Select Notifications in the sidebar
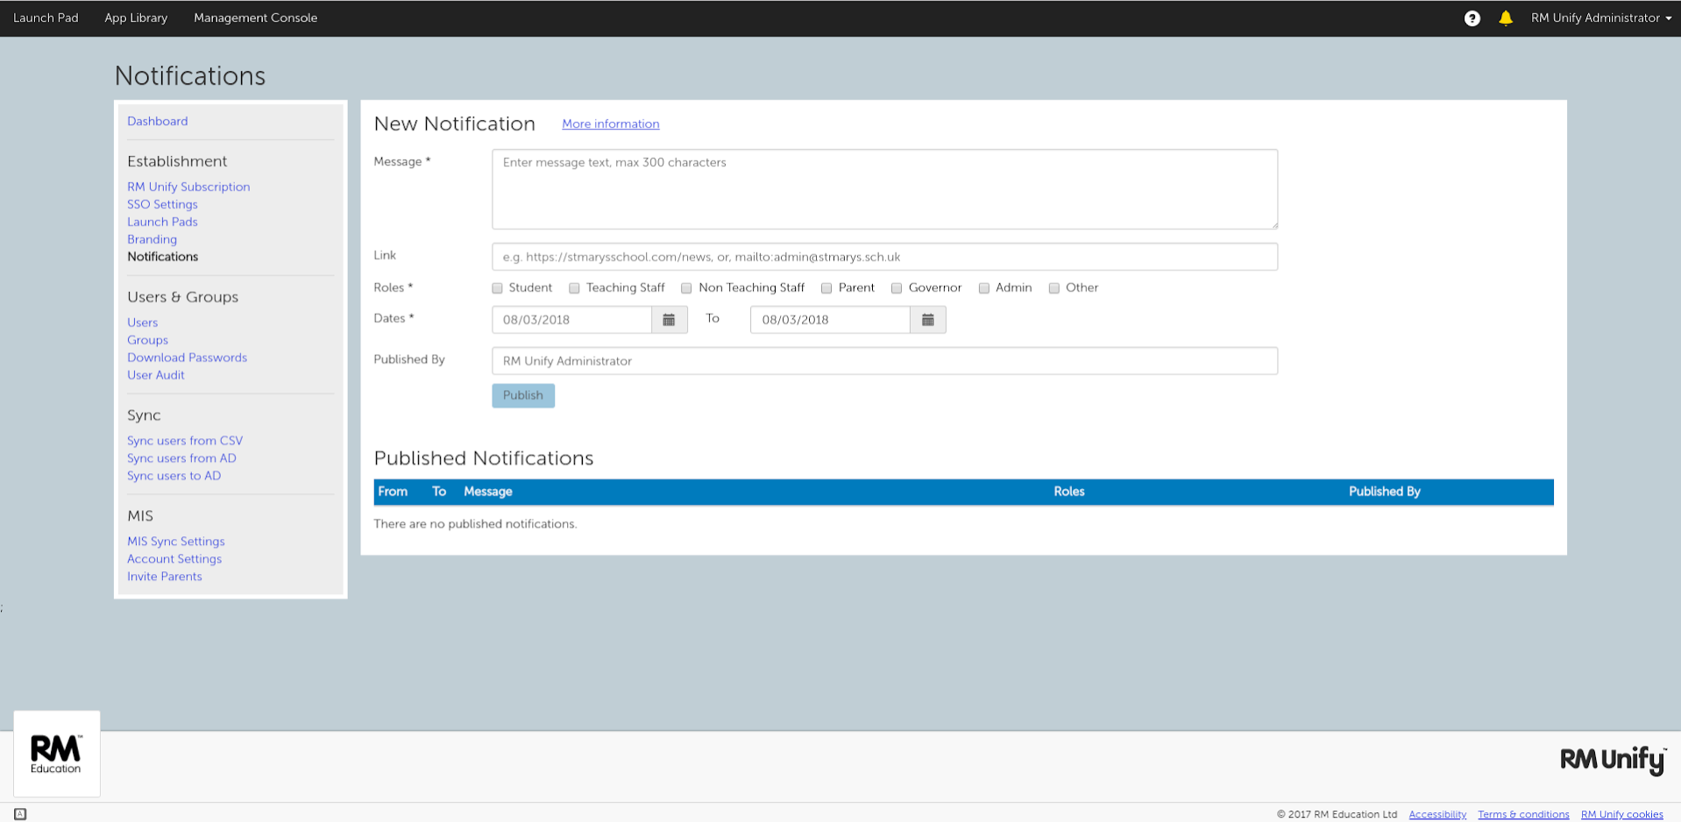Image resolution: width=1681 pixels, height=822 pixels. pos(162,257)
